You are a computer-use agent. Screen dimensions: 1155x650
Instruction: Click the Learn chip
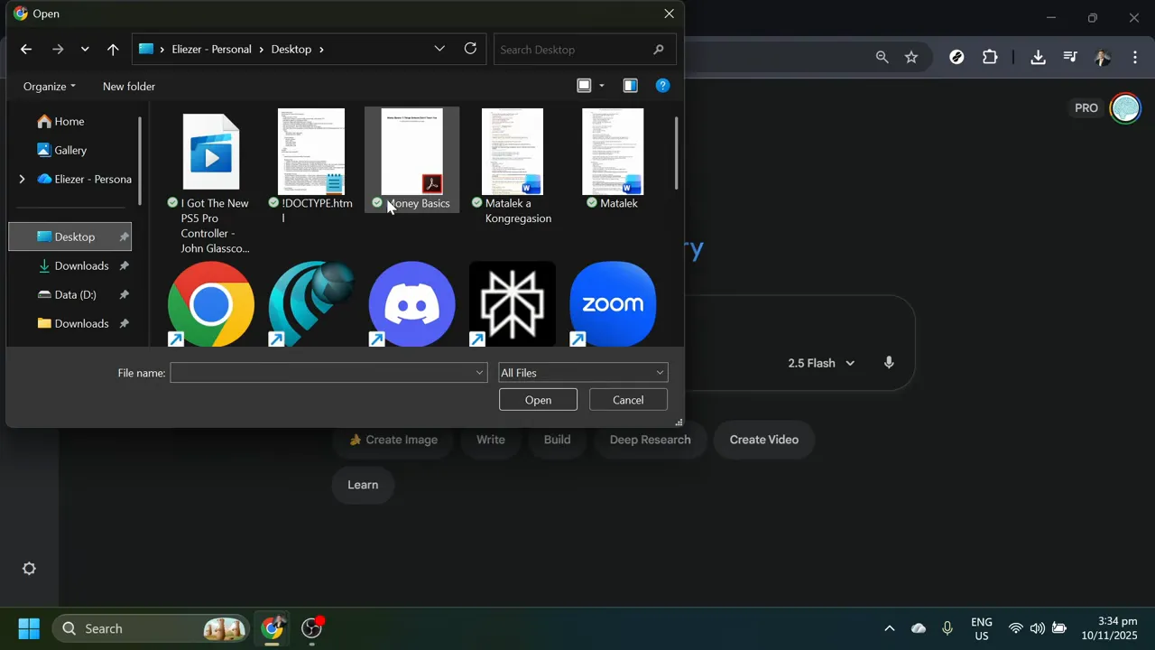coord(363,485)
